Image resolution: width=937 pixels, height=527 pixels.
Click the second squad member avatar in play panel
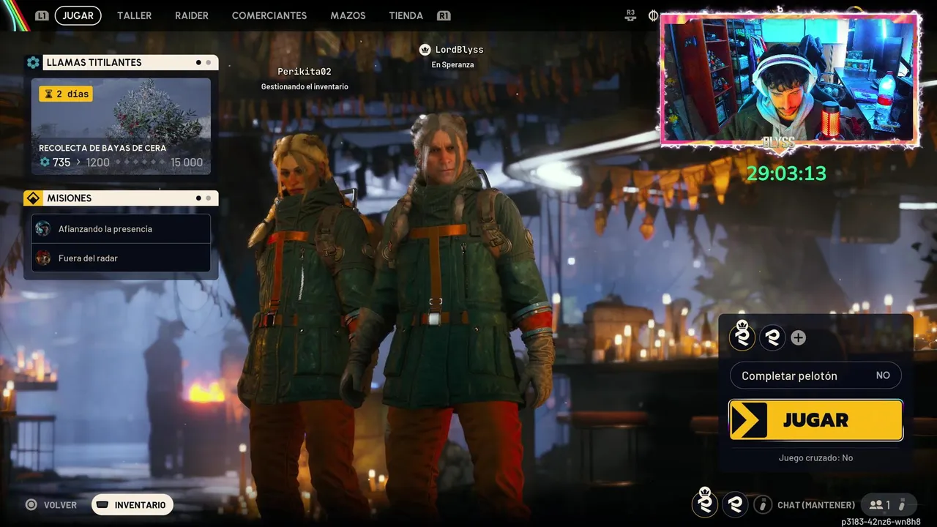click(x=772, y=337)
